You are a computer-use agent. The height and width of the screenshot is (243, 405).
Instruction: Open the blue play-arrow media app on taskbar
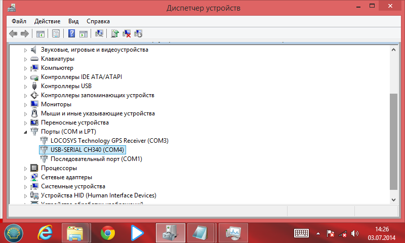tap(137, 233)
